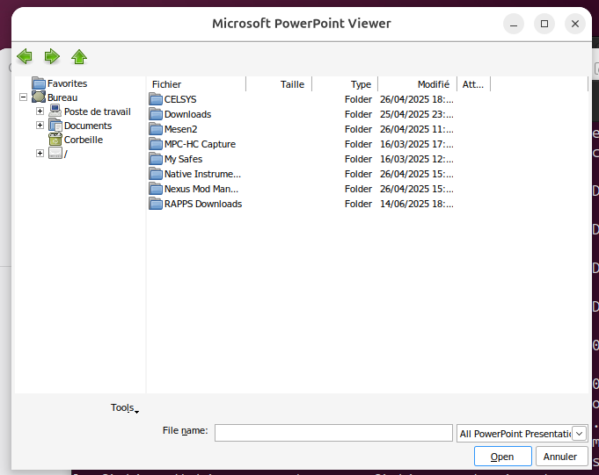Click the 14/06/2025 modified date cell

(417, 204)
